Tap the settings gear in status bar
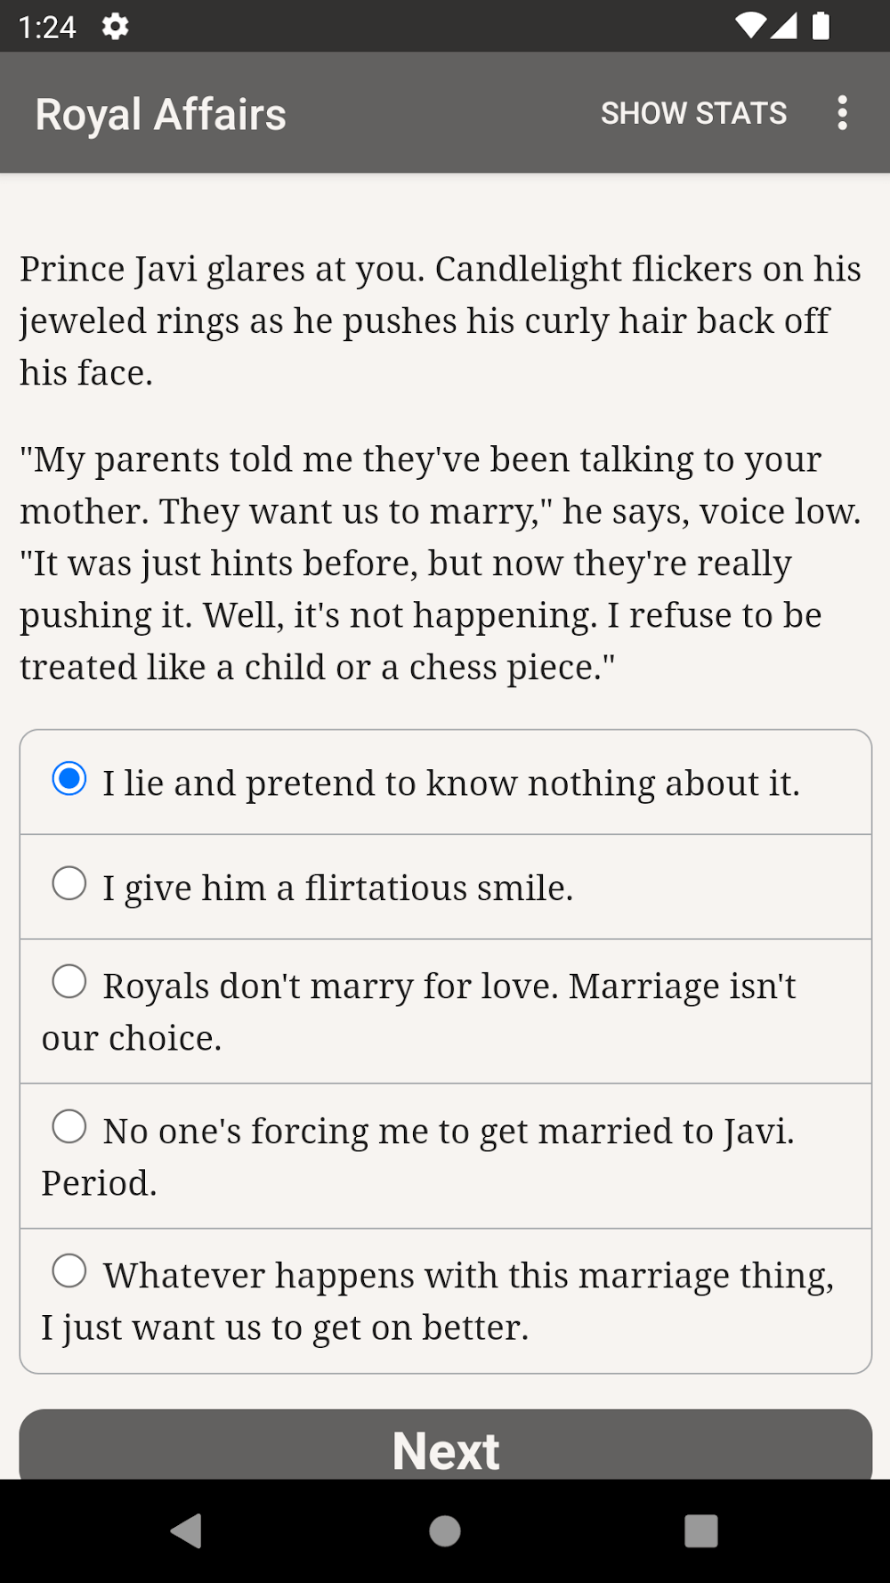The width and height of the screenshot is (890, 1583). tap(115, 27)
